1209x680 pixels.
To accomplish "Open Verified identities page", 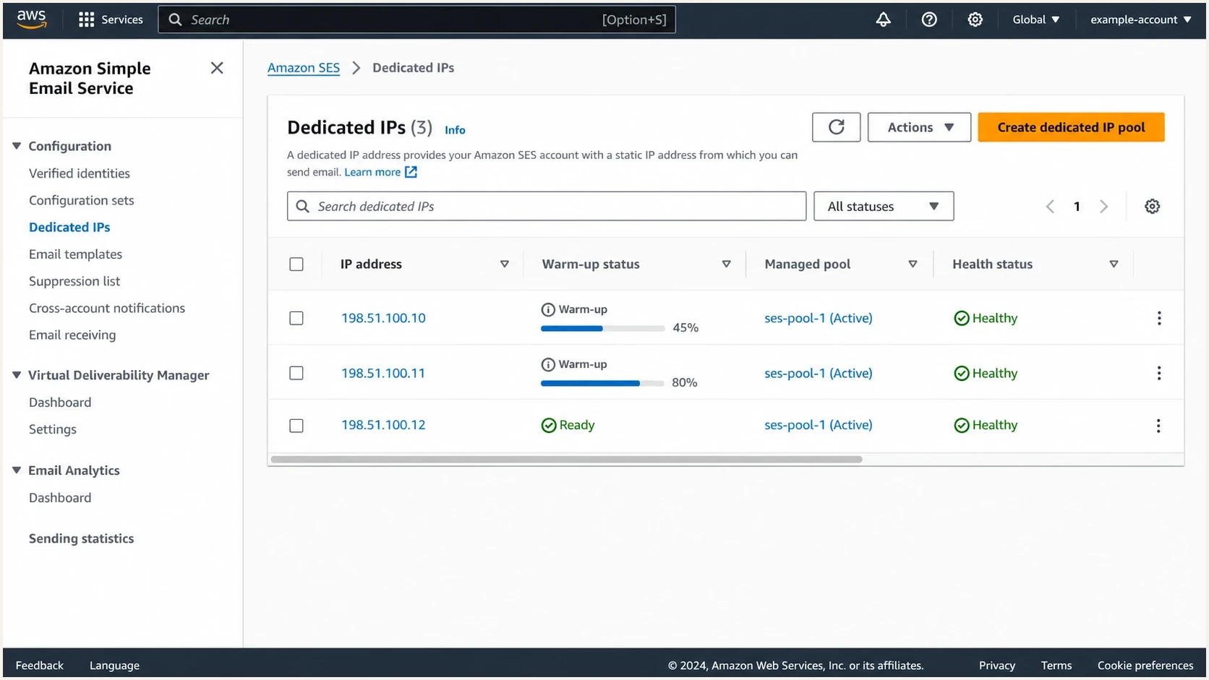I will 80,173.
